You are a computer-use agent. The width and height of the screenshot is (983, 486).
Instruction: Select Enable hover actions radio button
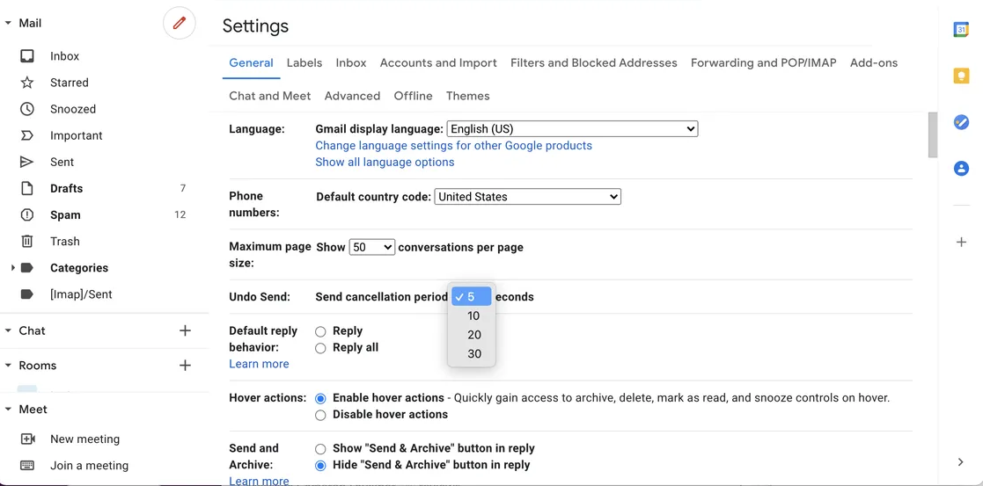pyautogui.click(x=320, y=398)
